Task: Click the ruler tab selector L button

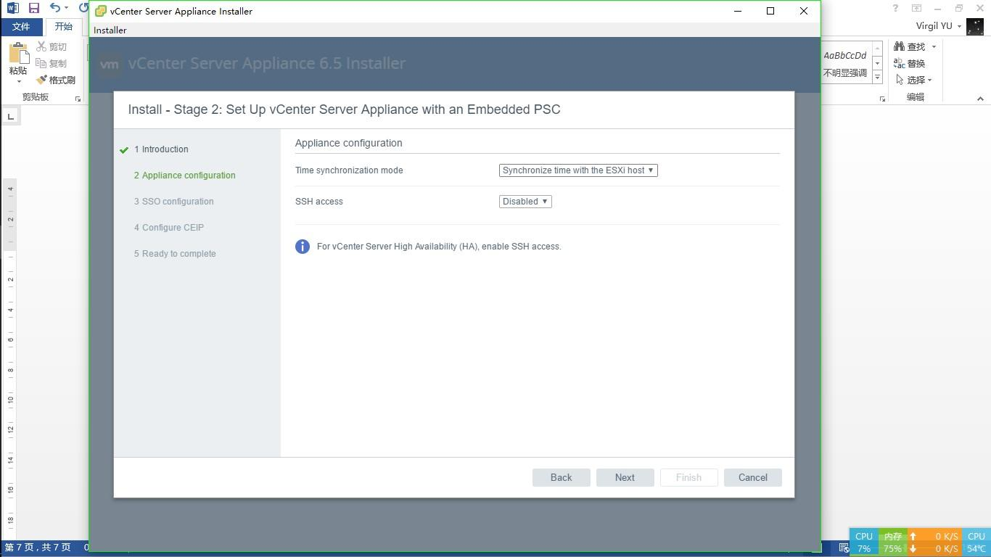Action: [10, 116]
